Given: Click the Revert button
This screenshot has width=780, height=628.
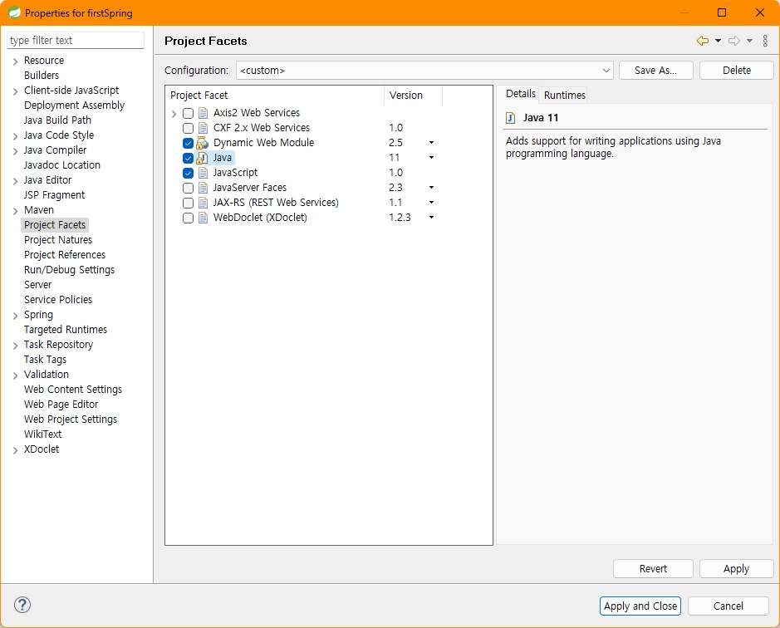Looking at the screenshot, I should point(653,569).
